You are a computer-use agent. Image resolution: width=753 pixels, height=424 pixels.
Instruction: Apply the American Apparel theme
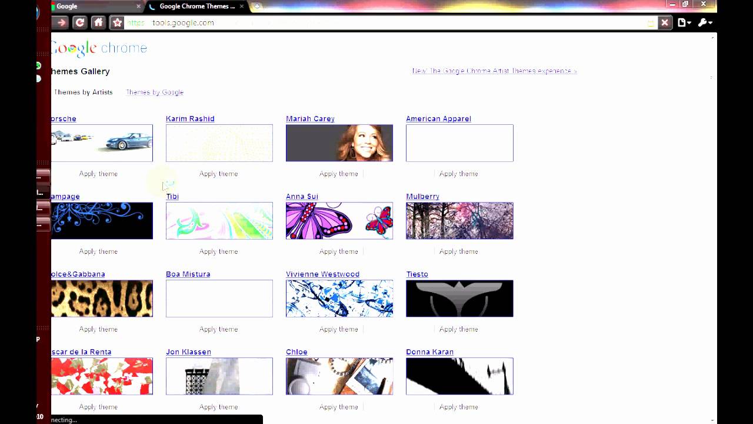point(458,174)
